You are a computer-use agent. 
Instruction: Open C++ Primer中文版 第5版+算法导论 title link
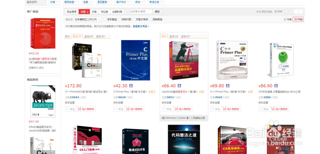86,92
